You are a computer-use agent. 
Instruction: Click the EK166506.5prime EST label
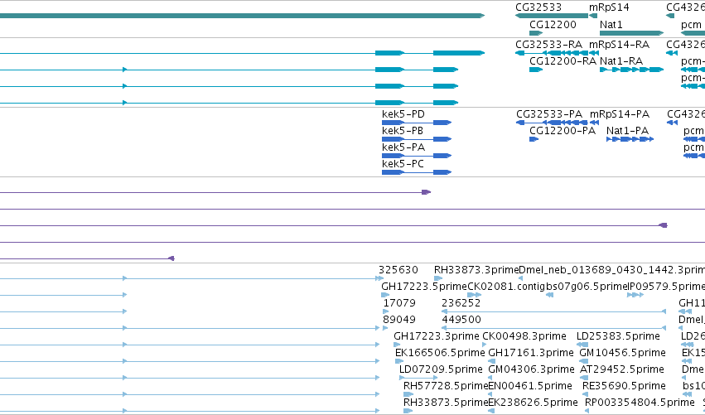(440, 353)
